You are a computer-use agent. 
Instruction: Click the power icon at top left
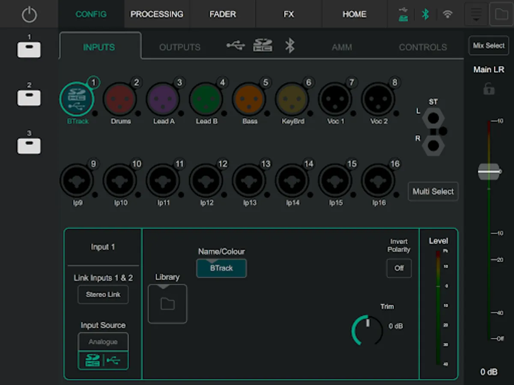(29, 15)
